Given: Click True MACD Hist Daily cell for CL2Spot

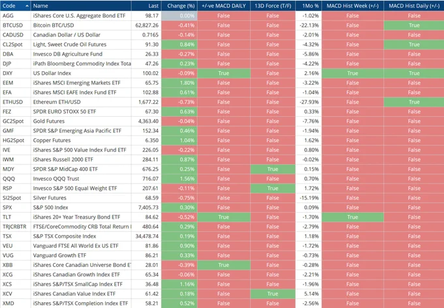Looking at the screenshot, I should point(414,44).
